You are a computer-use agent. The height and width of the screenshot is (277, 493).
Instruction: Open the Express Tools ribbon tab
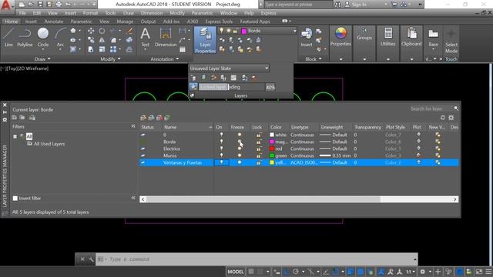pyautogui.click(x=219, y=22)
